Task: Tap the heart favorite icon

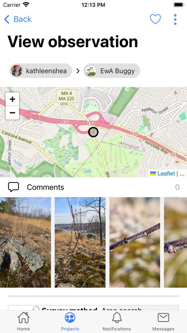Action: pos(156,19)
